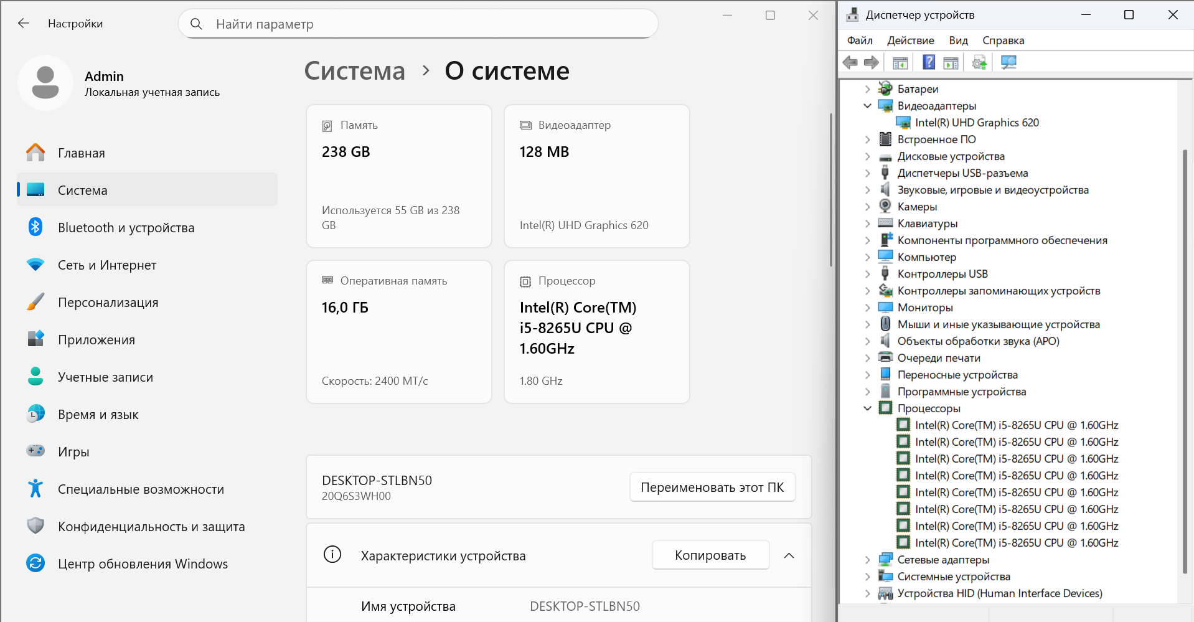1194x622 pixels.
Task: Click the Переименовать этот ПК button
Action: pyautogui.click(x=712, y=488)
